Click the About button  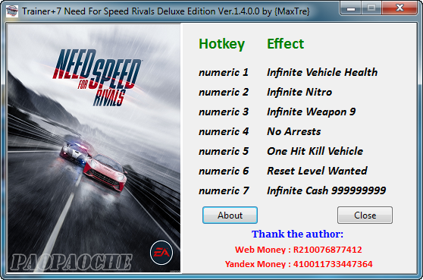230,216
